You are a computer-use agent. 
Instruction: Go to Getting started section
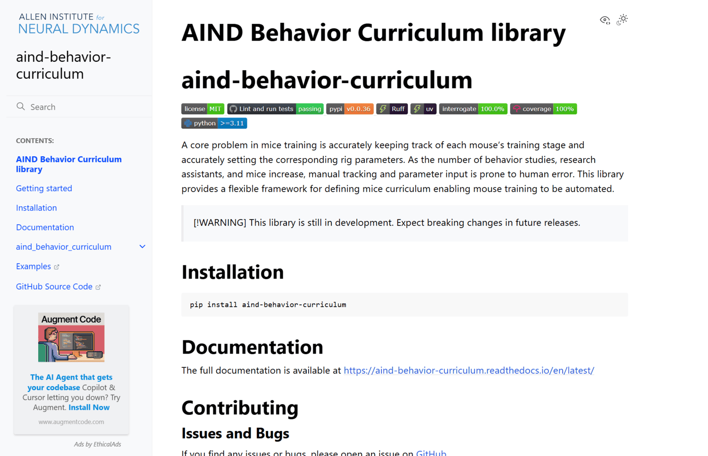click(x=44, y=188)
